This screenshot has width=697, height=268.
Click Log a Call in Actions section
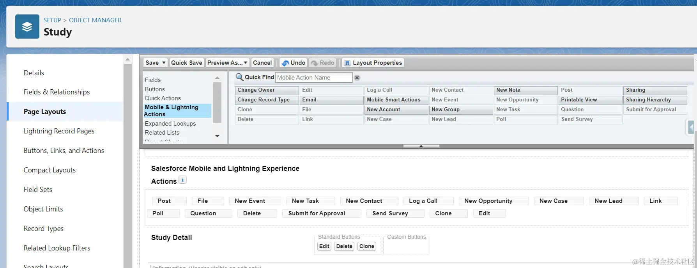click(x=428, y=201)
